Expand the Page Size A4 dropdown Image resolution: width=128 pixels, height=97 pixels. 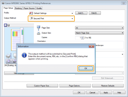pos(99,28)
